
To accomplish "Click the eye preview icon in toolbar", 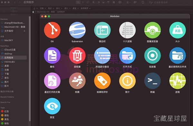I will (x=120, y=2).
